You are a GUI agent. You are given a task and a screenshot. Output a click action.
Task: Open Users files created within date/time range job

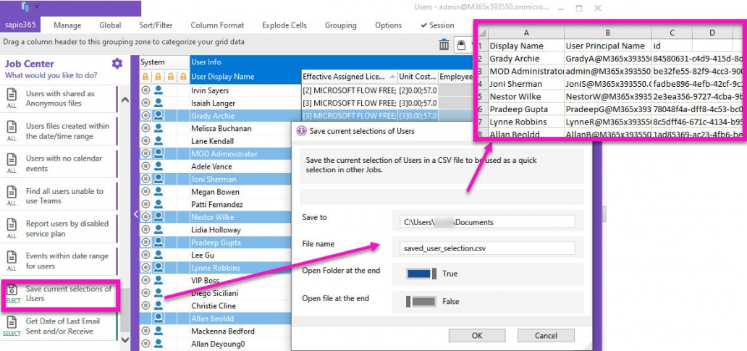tap(59, 131)
